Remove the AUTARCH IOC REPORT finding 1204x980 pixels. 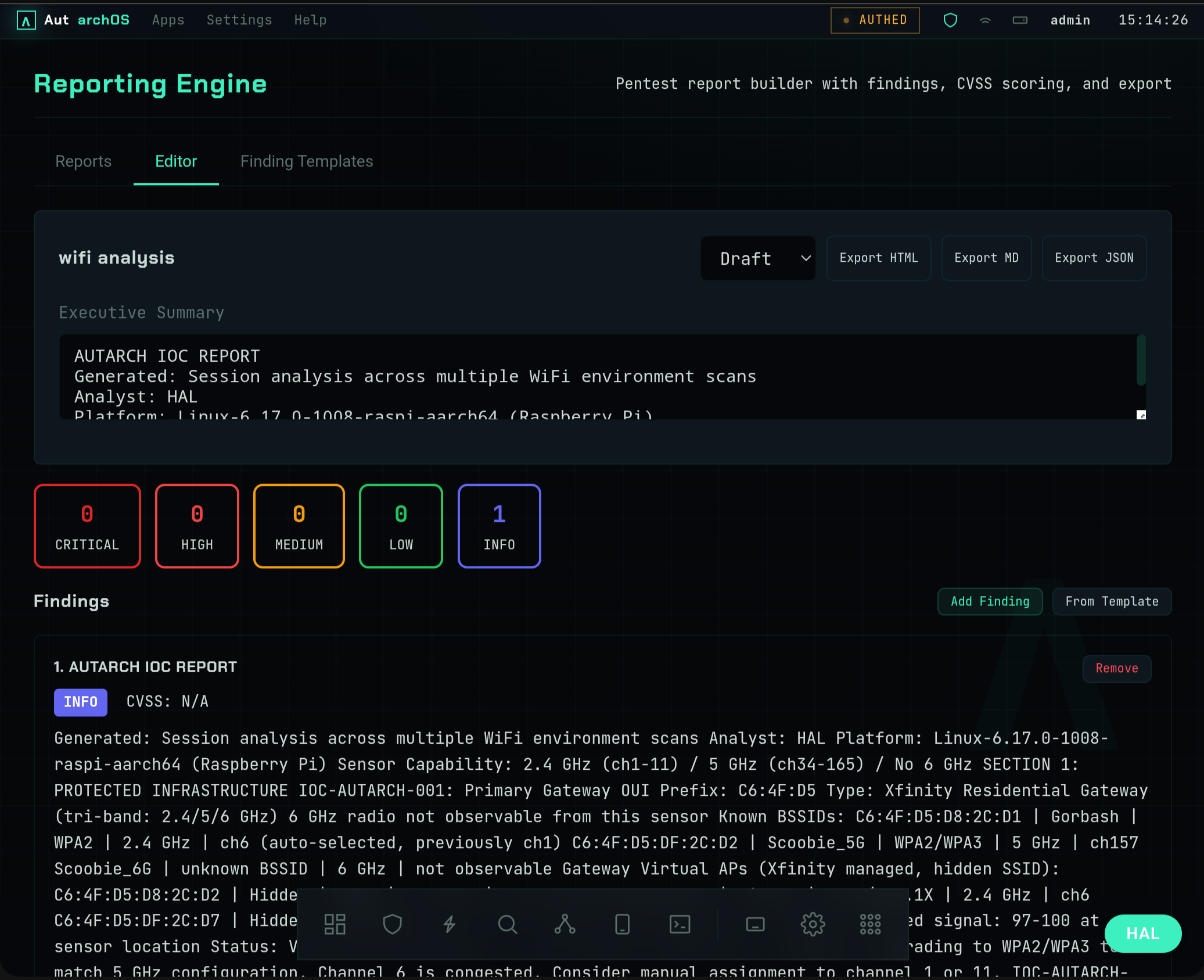(1116, 669)
